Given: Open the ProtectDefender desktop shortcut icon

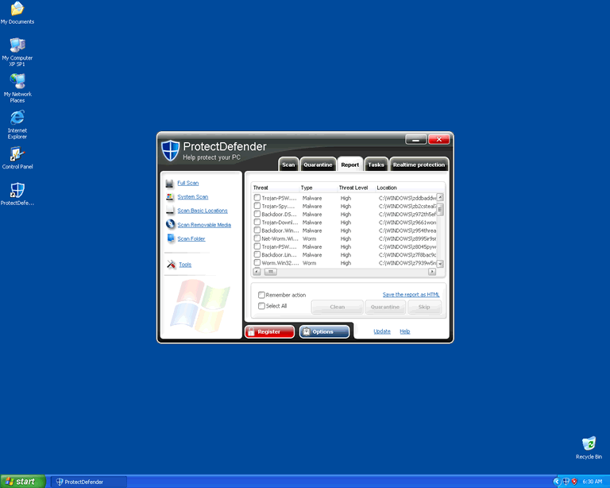Looking at the screenshot, I should coord(17,191).
